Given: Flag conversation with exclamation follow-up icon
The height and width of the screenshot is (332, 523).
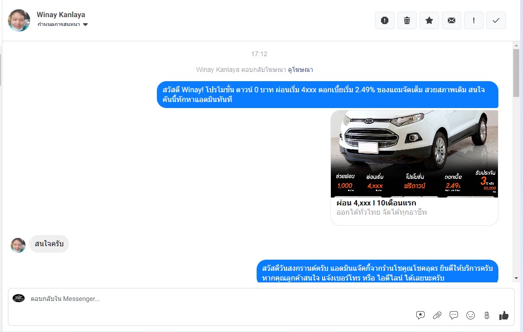Looking at the screenshot, I should (474, 20).
